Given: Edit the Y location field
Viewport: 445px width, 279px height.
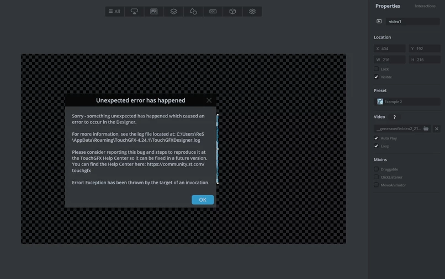Looking at the screenshot, I should 424,49.
